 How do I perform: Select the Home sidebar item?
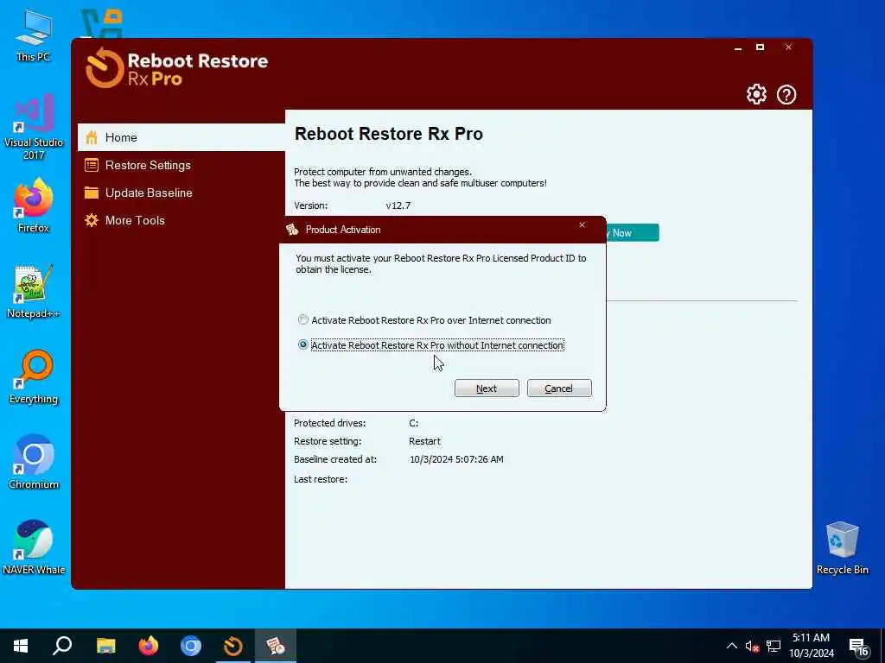pyautogui.click(x=181, y=137)
